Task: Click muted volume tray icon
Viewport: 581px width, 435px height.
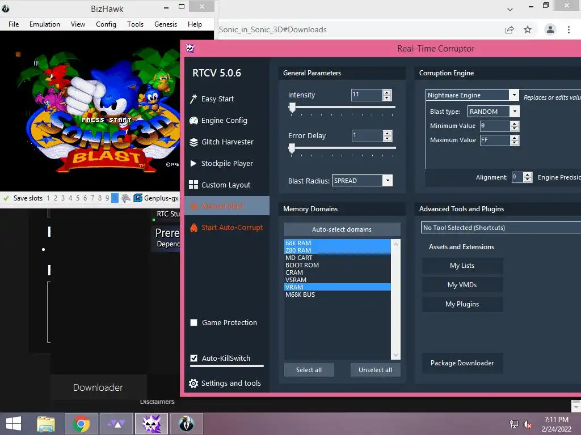Action: [x=528, y=424]
